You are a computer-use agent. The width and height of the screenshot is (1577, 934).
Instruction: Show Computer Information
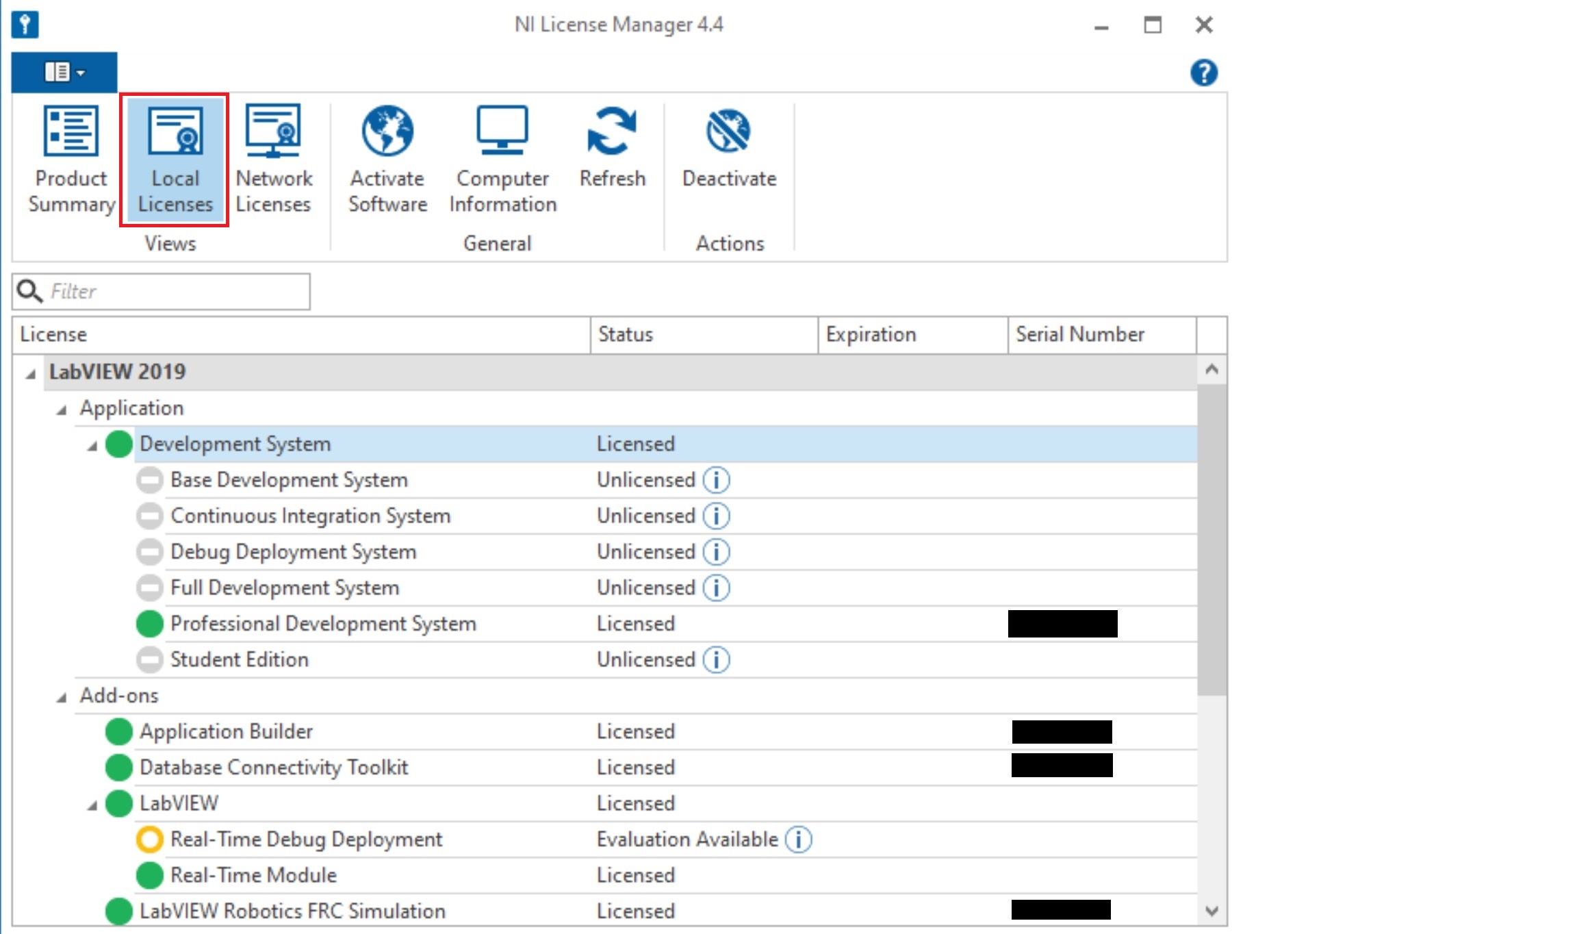[x=503, y=160]
